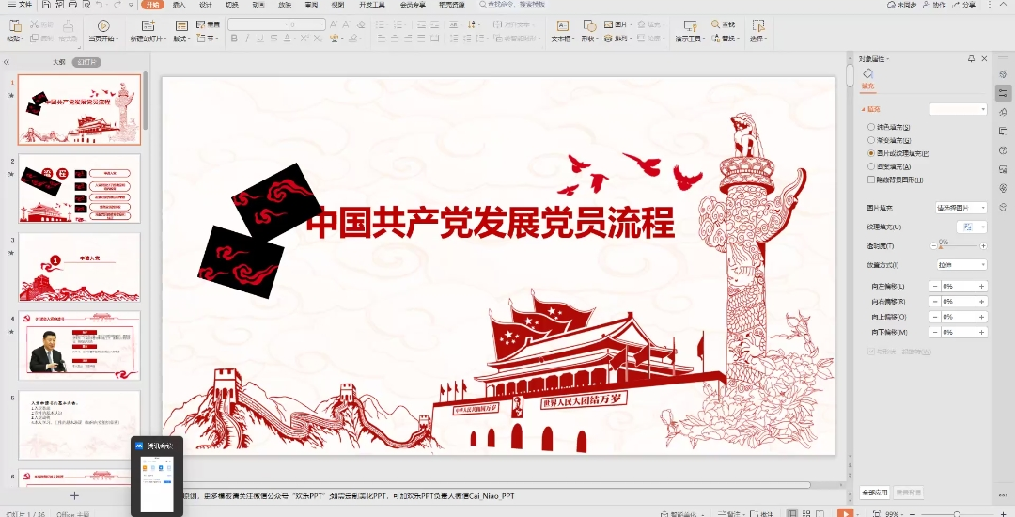
Task: Click the slideshow play button in status bar
Action: 845,513
